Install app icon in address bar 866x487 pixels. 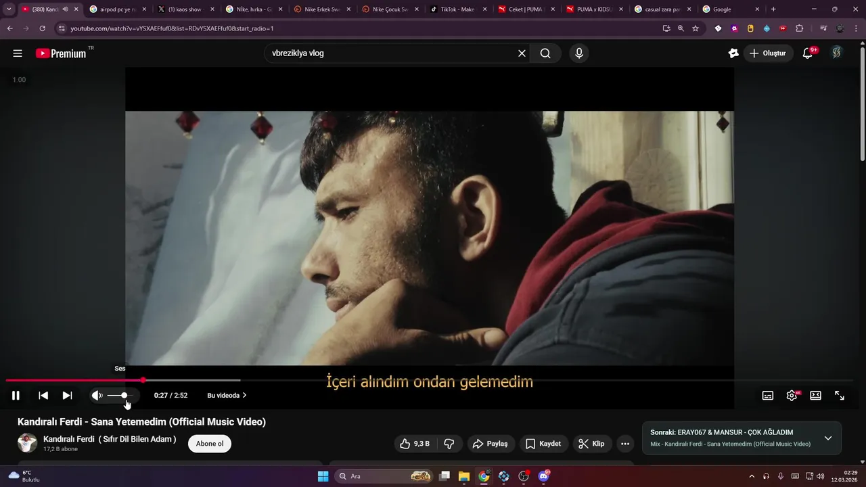pyautogui.click(x=666, y=28)
